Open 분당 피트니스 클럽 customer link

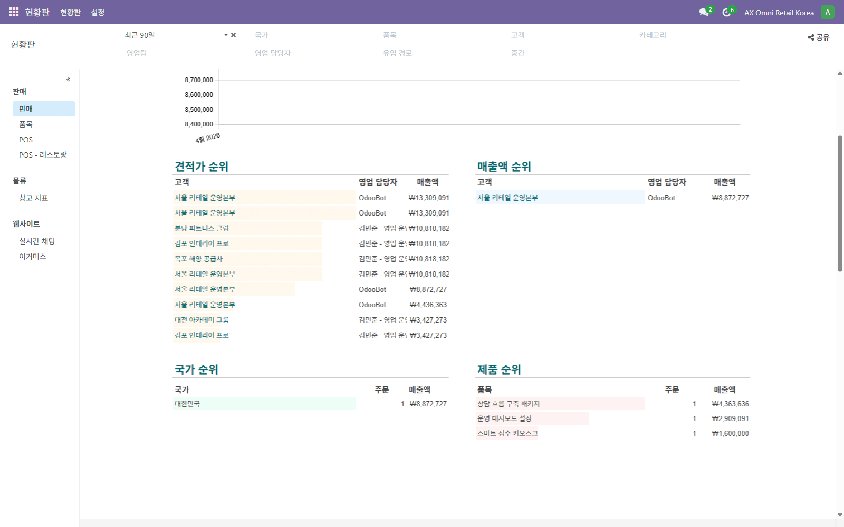click(202, 228)
